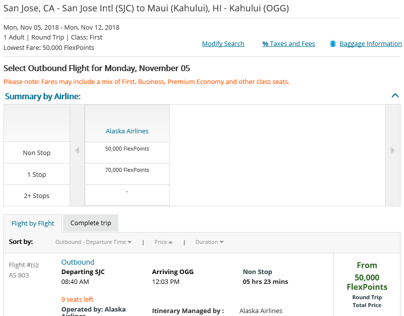Switch to the Flight by Flight tab
This screenshot has width=404, height=316.
[x=33, y=223]
